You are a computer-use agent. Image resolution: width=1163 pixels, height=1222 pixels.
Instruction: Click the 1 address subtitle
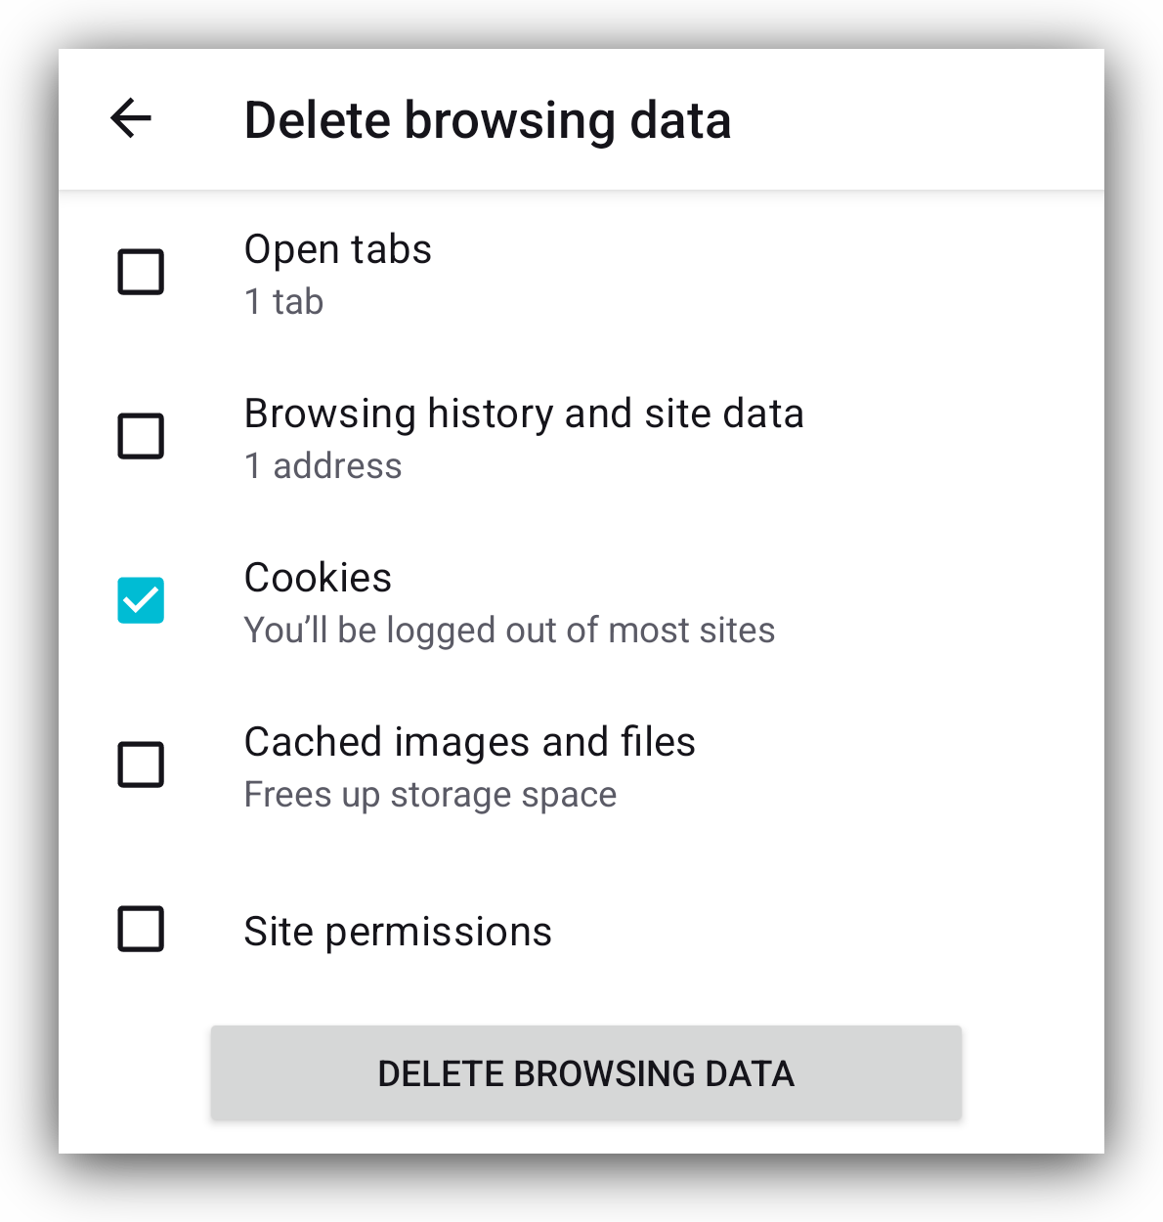click(x=323, y=465)
